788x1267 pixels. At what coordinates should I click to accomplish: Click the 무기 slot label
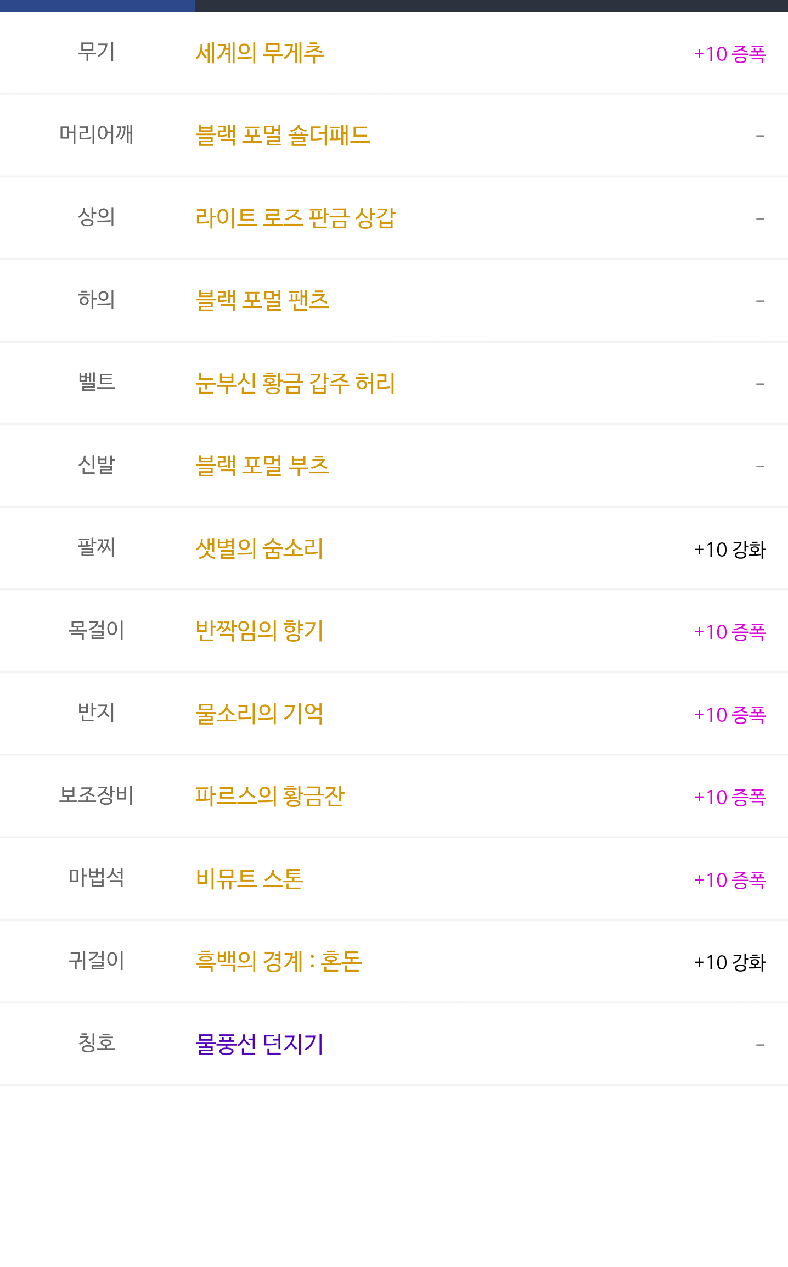point(97,52)
